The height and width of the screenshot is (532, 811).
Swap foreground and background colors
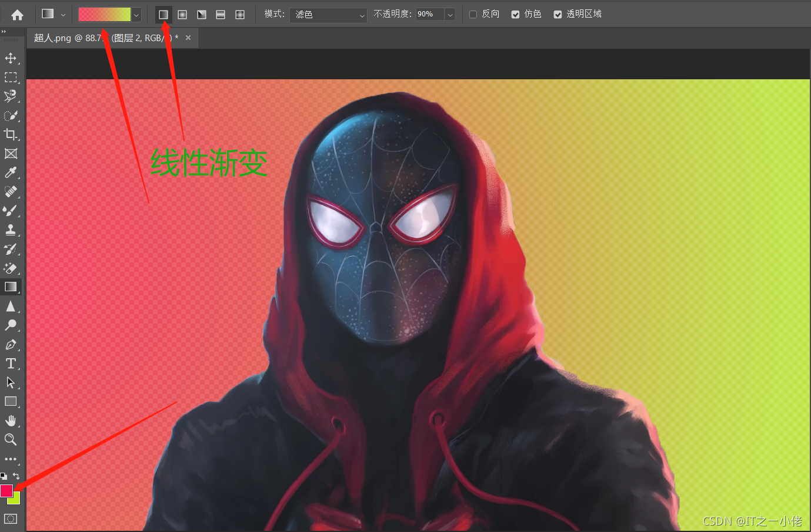click(x=16, y=476)
